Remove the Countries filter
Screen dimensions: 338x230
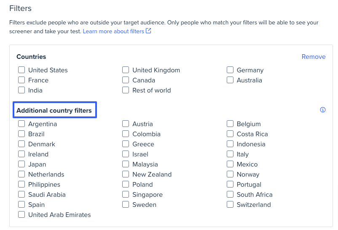coord(314,57)
